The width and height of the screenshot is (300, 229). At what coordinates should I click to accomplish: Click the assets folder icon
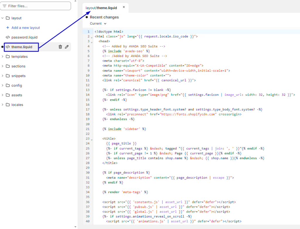8,95
